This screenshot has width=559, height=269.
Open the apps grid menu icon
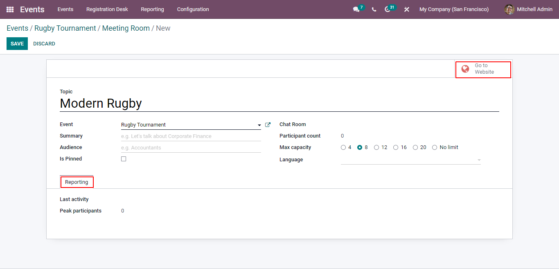(10, 9)
